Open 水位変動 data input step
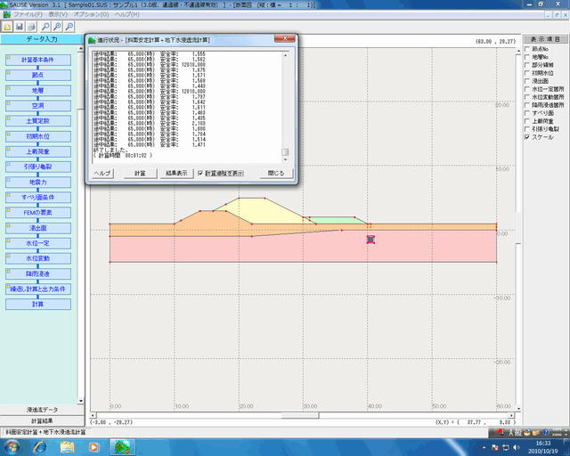 [x=38, y=258]
